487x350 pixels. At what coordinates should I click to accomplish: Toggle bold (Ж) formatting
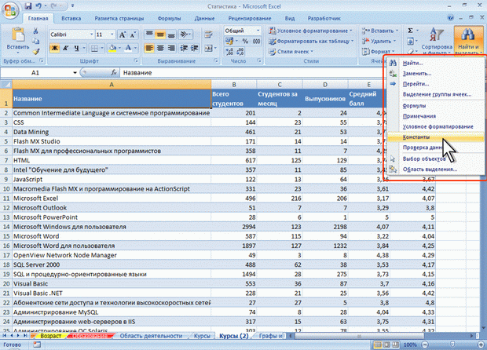[55, 48]
